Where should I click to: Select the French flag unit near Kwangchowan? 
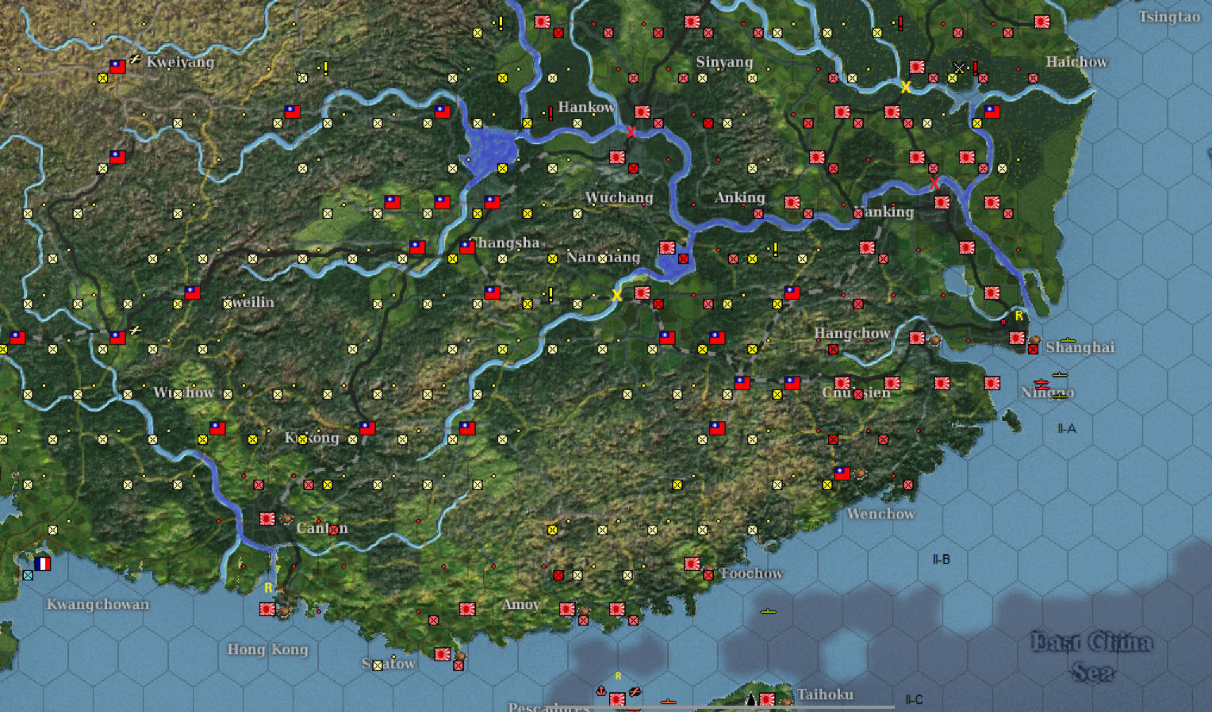tap(44, 564)
